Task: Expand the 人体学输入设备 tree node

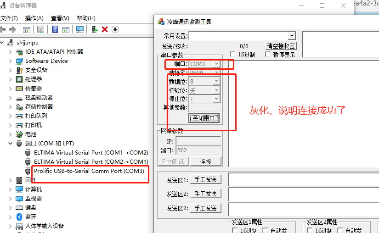Action: (11, 226)
